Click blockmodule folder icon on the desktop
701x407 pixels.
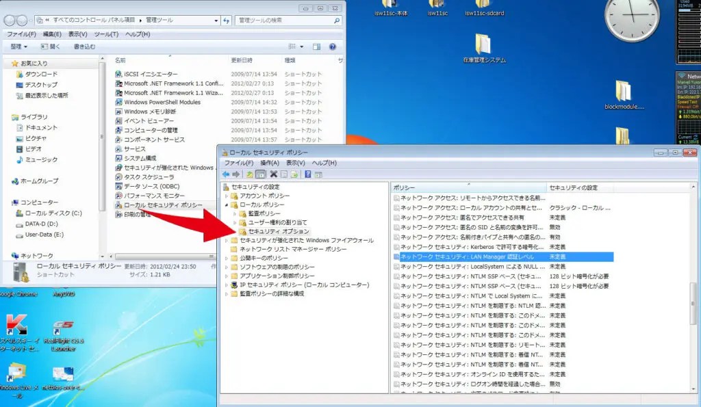624,95
